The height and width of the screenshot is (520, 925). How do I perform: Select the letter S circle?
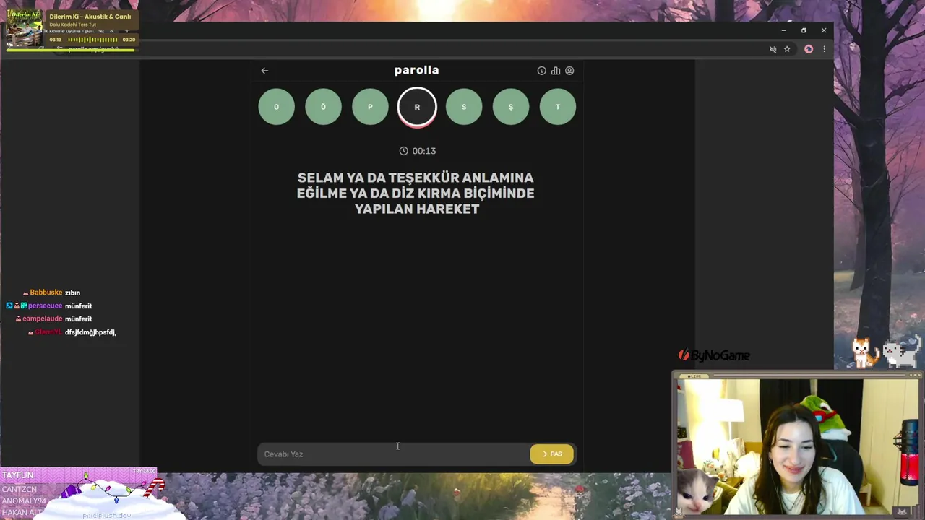pyautogui.click(x=464, y=107)
